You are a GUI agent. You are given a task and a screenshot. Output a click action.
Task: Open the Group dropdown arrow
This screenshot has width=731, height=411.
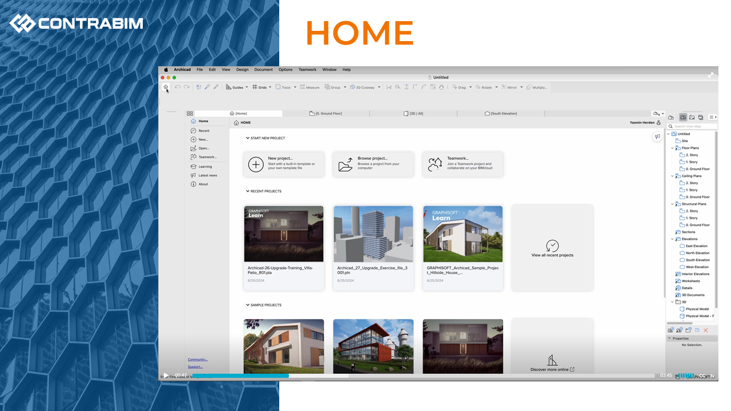344,87
